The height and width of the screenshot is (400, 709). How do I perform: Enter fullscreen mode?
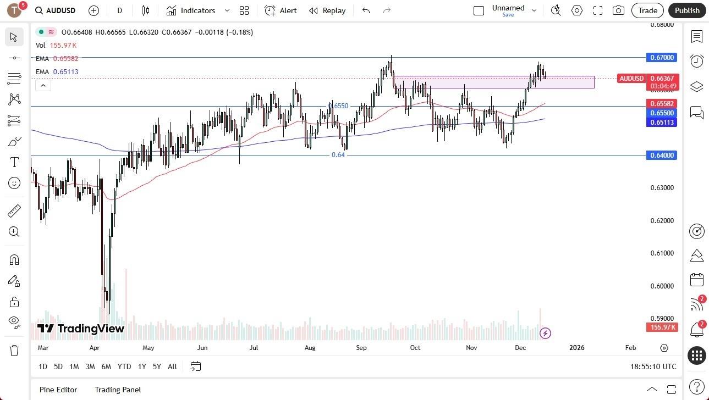(597, 10)
